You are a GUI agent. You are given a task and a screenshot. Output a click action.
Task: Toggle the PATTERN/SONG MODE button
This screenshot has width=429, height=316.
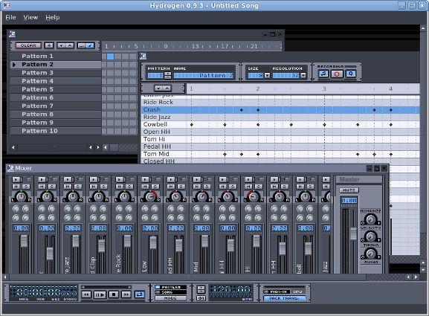pyautogui.click(x=170, y=298)
